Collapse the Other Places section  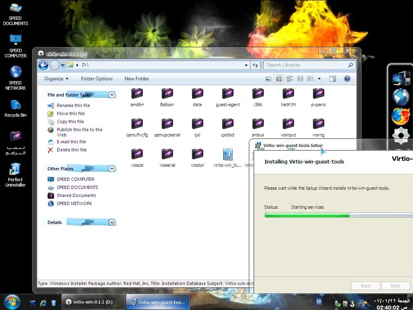pos(112,169)
